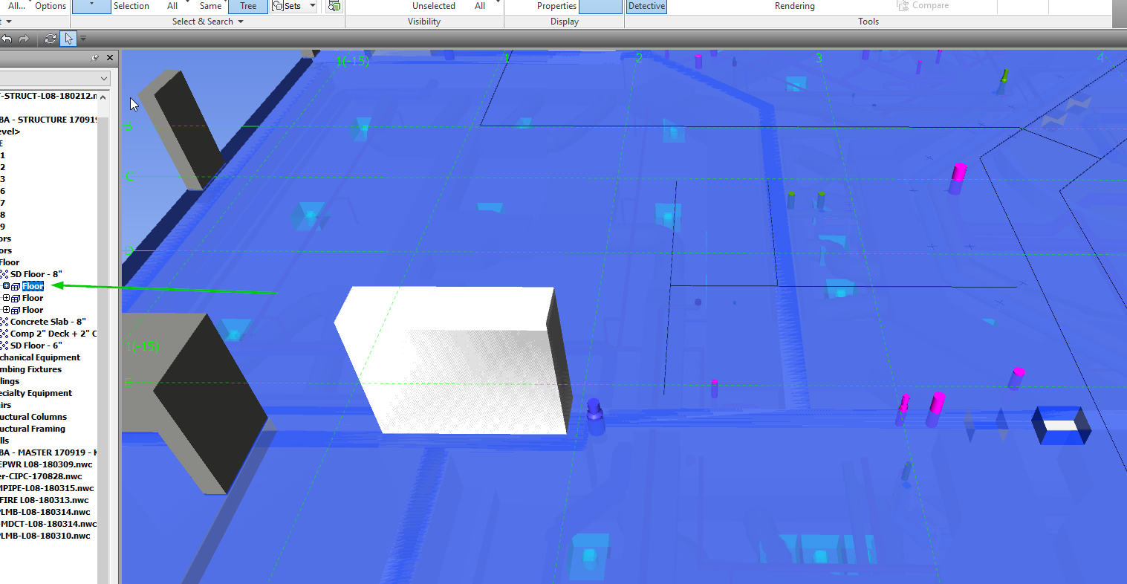
Task: Expand the plus box next to a Floor node
Action: [7, 298]
